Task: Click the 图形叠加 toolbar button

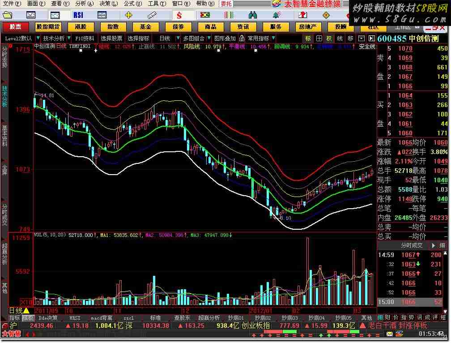Action: tap(225, 38)
